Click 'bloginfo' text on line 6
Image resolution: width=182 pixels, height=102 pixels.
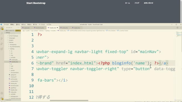click(x=121, y=63)
